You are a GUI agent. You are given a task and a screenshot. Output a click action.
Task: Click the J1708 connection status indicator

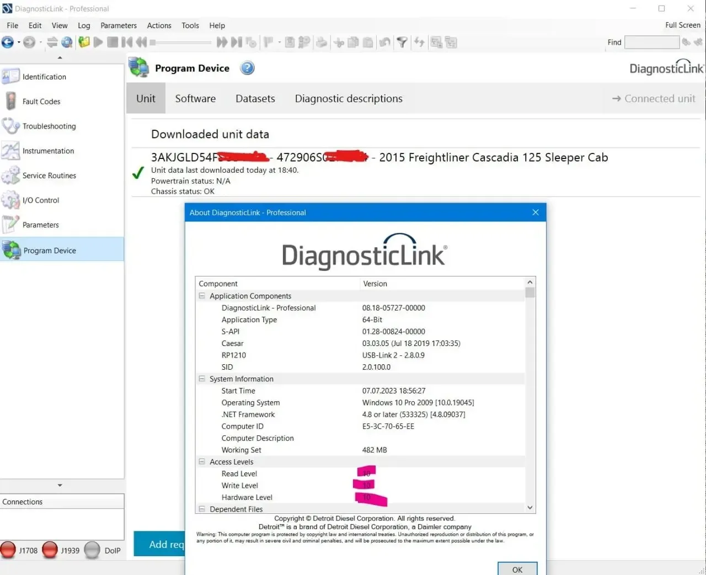click(8, 550)
